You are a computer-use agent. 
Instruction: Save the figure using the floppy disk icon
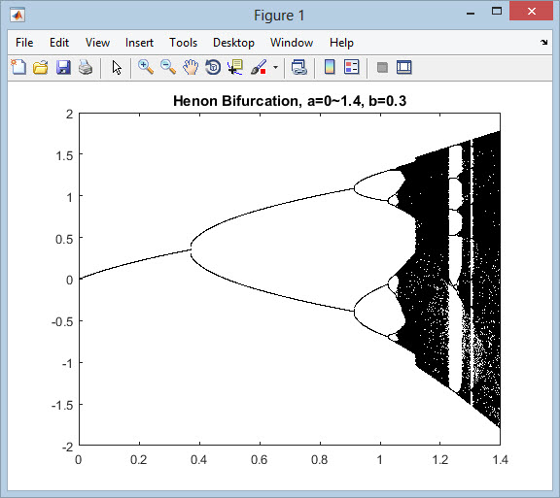[x=63, y=67]
